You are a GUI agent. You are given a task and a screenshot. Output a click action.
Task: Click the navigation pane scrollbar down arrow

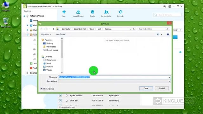coord(62,73)
